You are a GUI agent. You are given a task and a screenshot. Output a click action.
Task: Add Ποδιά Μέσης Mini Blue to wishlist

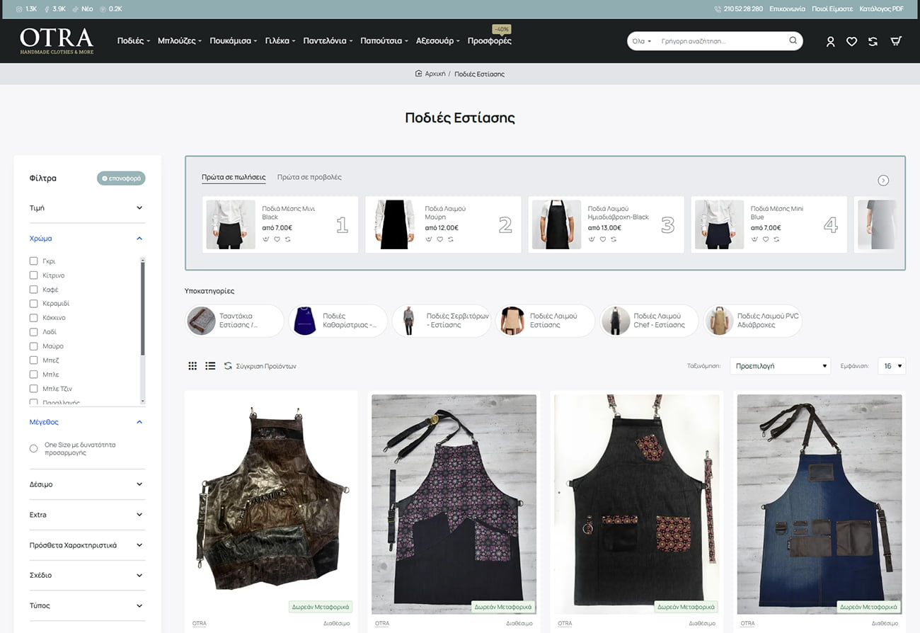tap(765, 239)
